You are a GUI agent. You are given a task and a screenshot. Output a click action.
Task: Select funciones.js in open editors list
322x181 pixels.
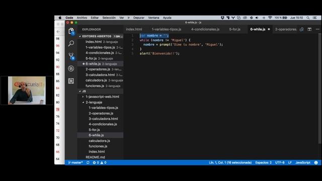[101, 86]
